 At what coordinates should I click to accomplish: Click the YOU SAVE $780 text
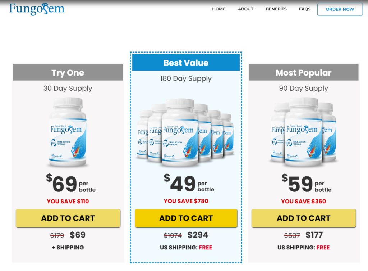tap(186, 201)
